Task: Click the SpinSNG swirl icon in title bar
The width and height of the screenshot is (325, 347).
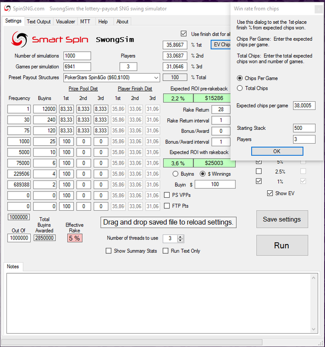Action: [x=7, y=8]
